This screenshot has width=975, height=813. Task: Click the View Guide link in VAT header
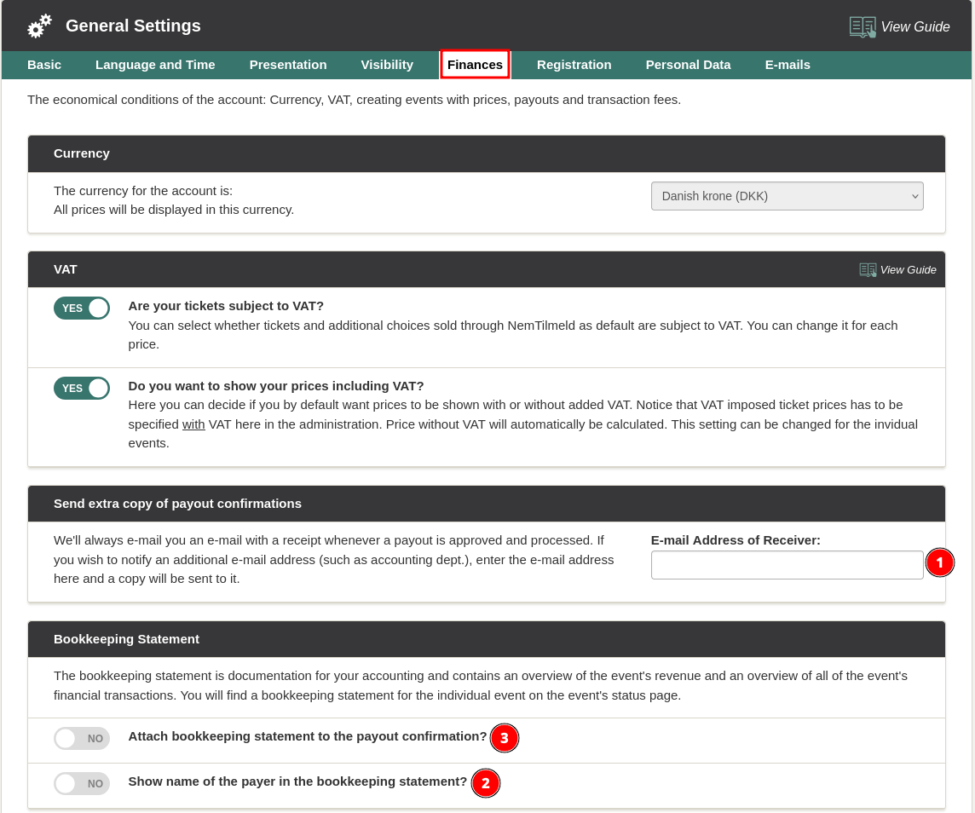click(908, 270)
